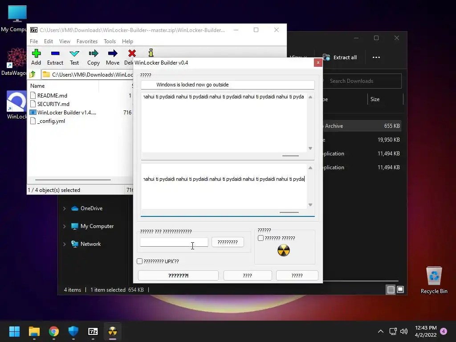Open the 7-Zip Tools menu

click(x=110, y=41)
